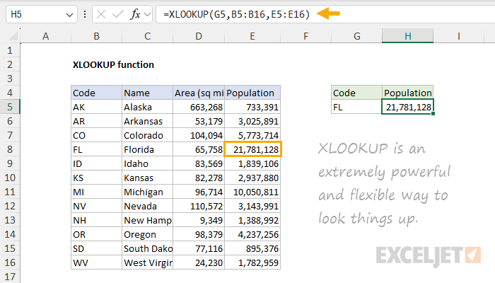Select cell with code 'NV'
The height and width of the screenshot is (283, 495).
[x=97, y=206]
